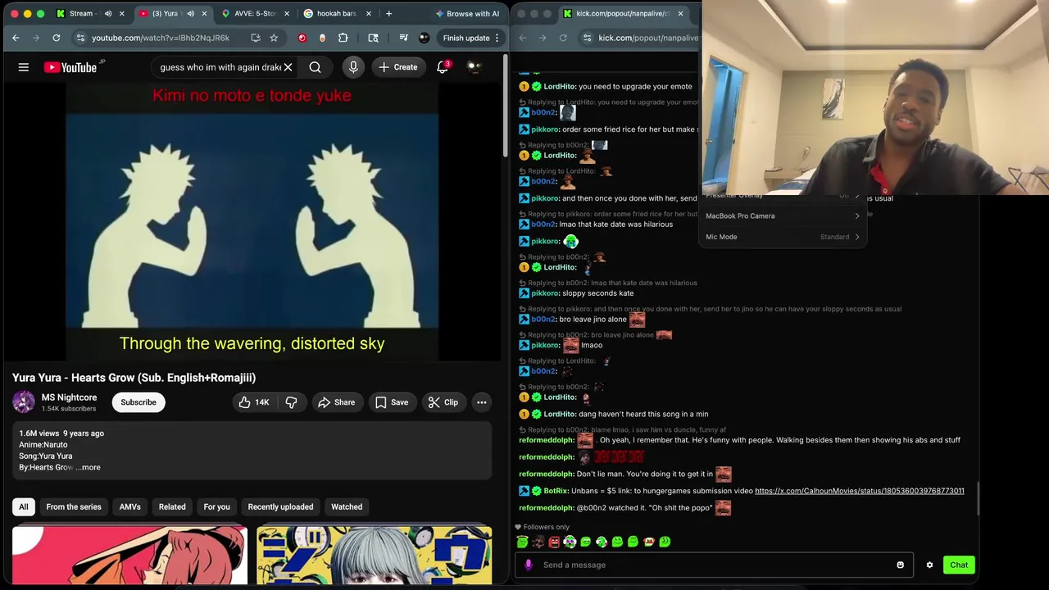Click the install app icon in address bar

coord(256,38)
